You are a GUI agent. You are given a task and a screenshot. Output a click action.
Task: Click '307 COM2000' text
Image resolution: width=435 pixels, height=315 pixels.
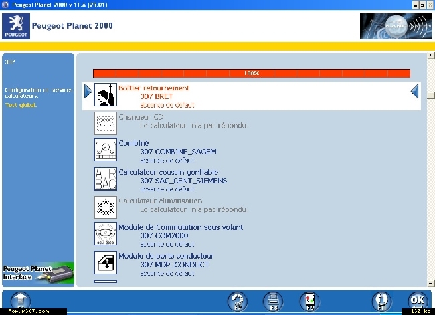164,236
